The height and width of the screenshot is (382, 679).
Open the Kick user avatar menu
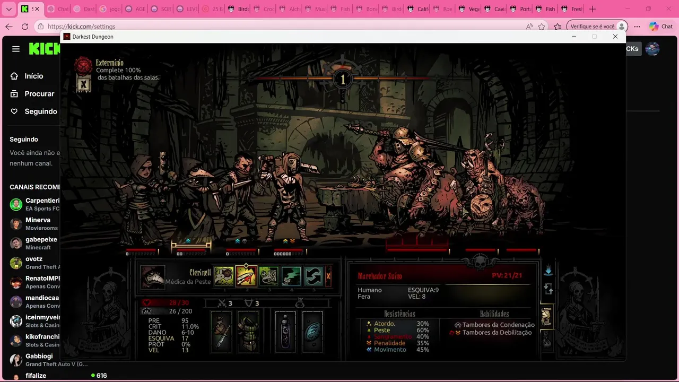point(652,49)
